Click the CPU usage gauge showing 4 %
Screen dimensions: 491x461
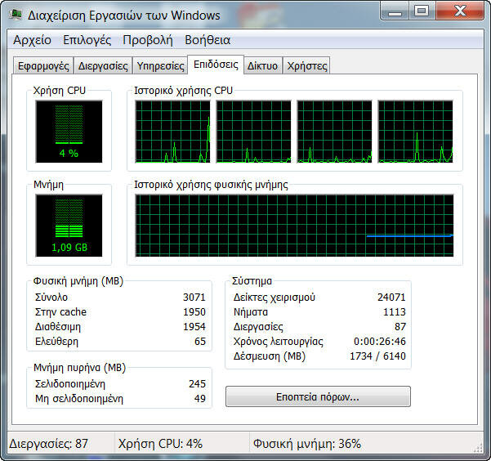(x=69, y=132)
